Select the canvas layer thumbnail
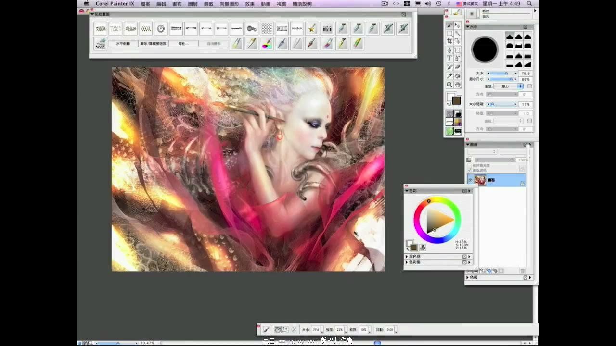The width and height of the screenshot is (616, 346). [x=480, y=180]
